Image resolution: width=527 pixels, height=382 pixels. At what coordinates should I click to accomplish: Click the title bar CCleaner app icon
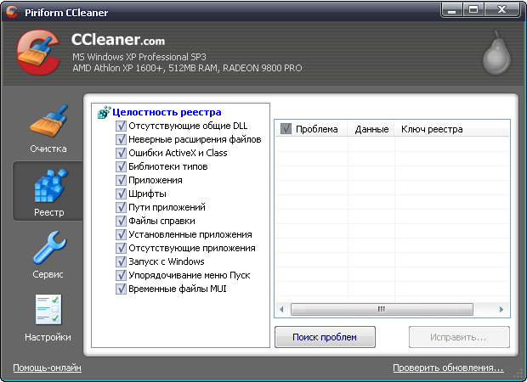click(12, 12)
